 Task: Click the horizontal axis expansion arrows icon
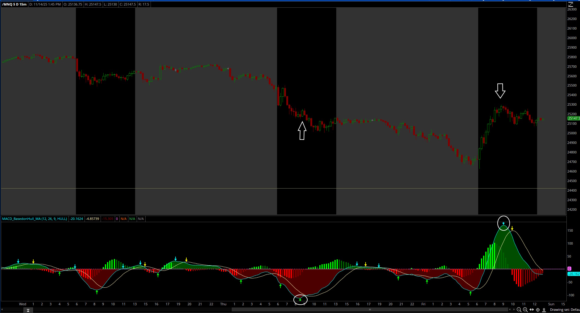[531, 310]
